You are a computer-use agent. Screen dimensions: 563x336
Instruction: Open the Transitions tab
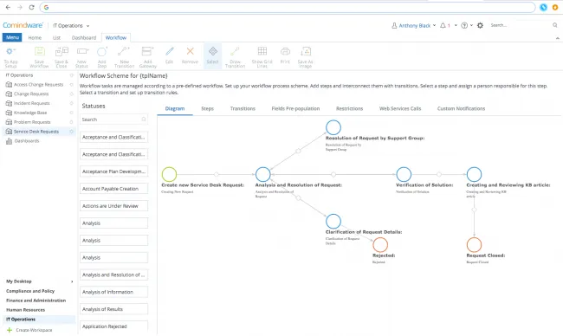click(243, 108)
